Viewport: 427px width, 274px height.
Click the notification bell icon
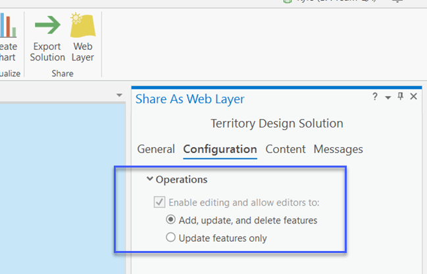point(397,2)
